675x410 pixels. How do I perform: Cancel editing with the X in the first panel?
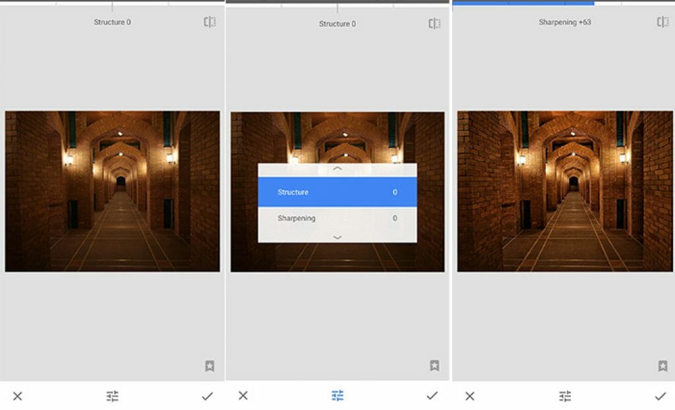click(17, 395)
